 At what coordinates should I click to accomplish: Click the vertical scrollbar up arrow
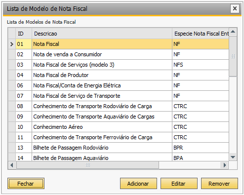(233, 32)
